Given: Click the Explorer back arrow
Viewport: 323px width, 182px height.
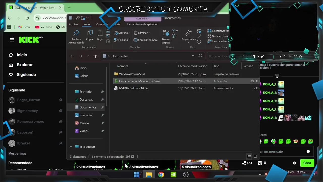Looking at the screenshot, I should [72, 56].
